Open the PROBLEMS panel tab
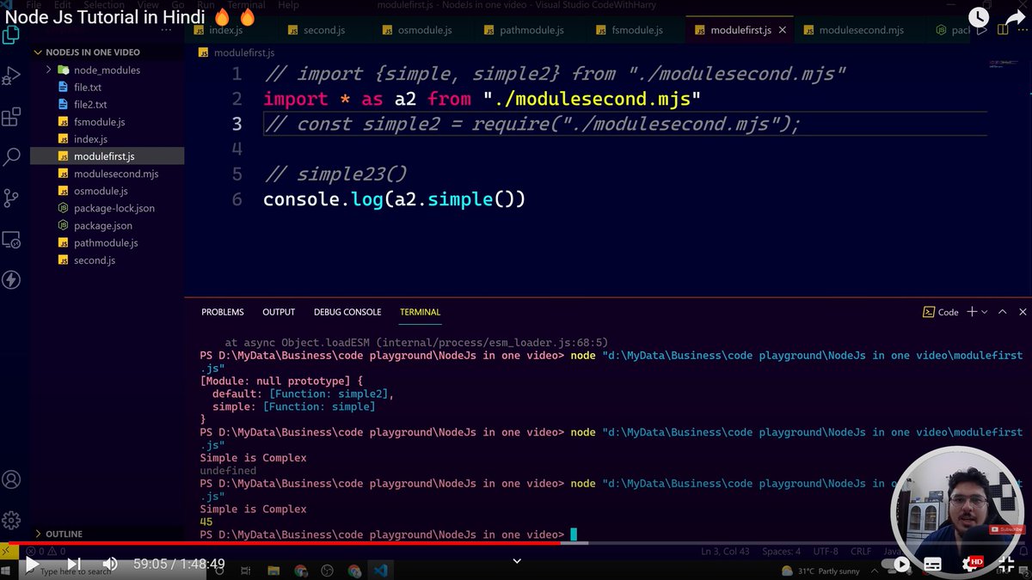The width and height of the screenshot is (1032, 580). click(223, 312)
